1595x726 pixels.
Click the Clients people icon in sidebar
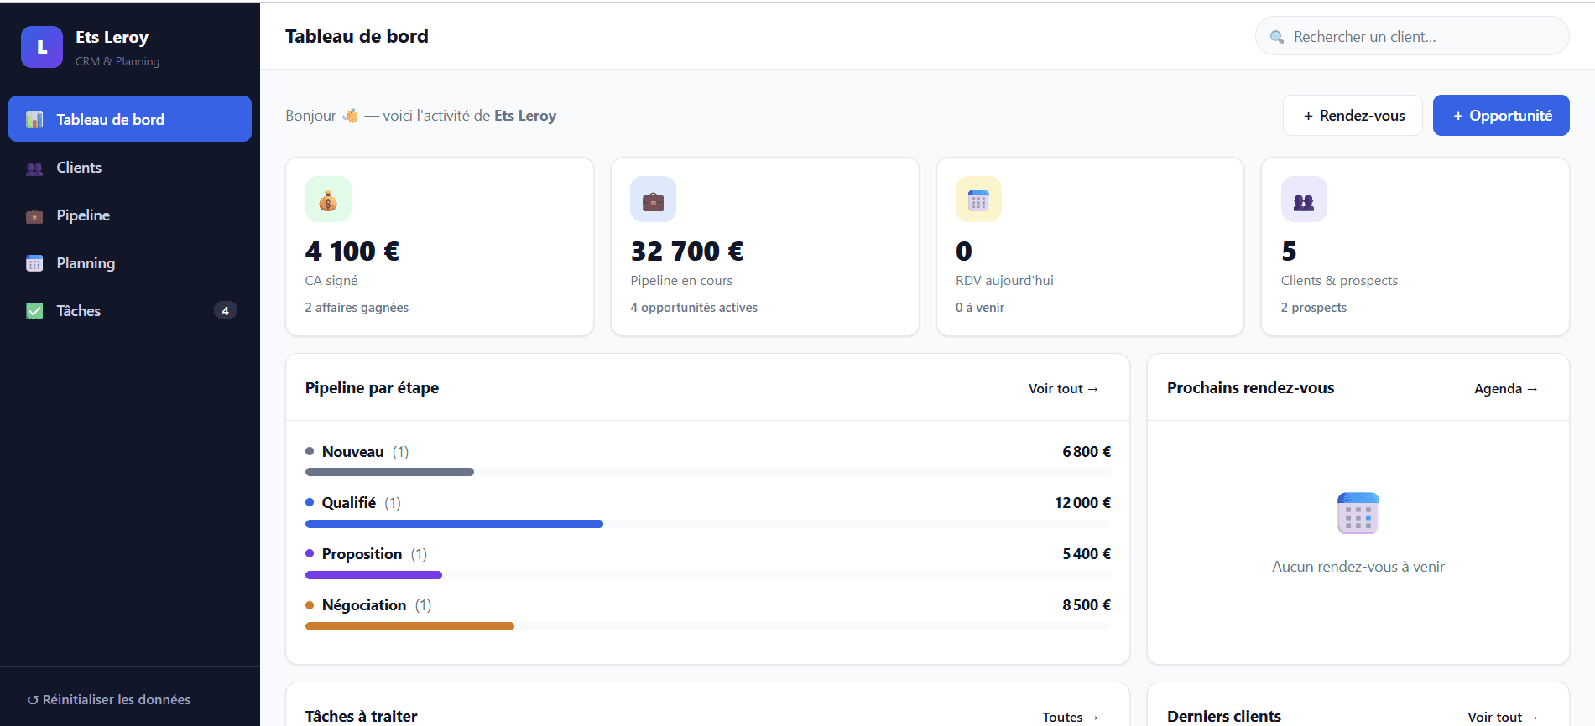pyautogui.click(x=34, y=169)
